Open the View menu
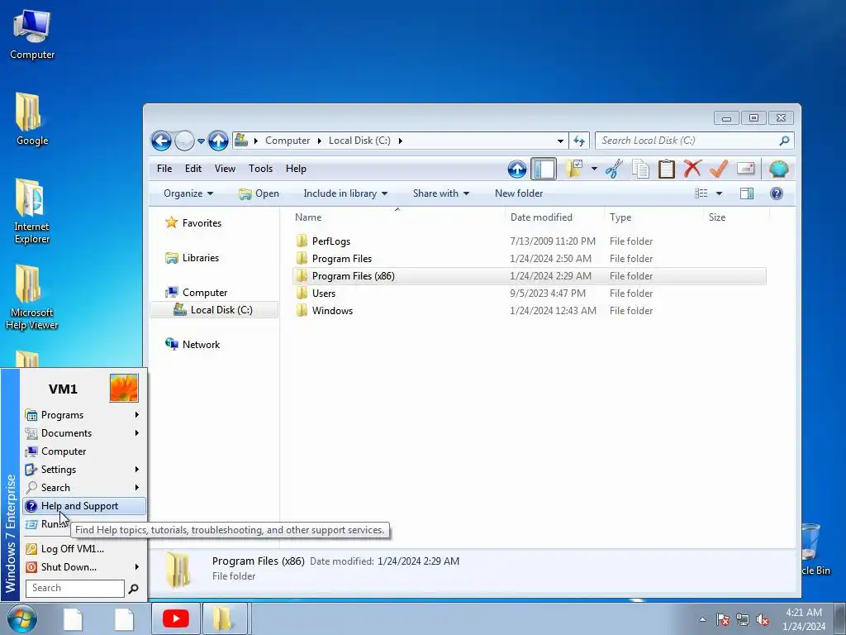Viewport: 846px width, 635px height. coord(225,169)
